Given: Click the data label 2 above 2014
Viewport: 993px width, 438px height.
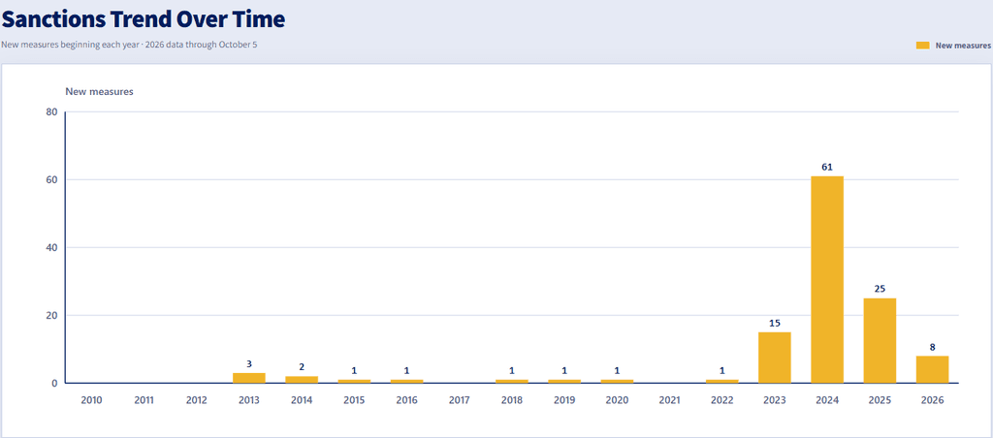Looking at the screenshot, I should (302, 366).
